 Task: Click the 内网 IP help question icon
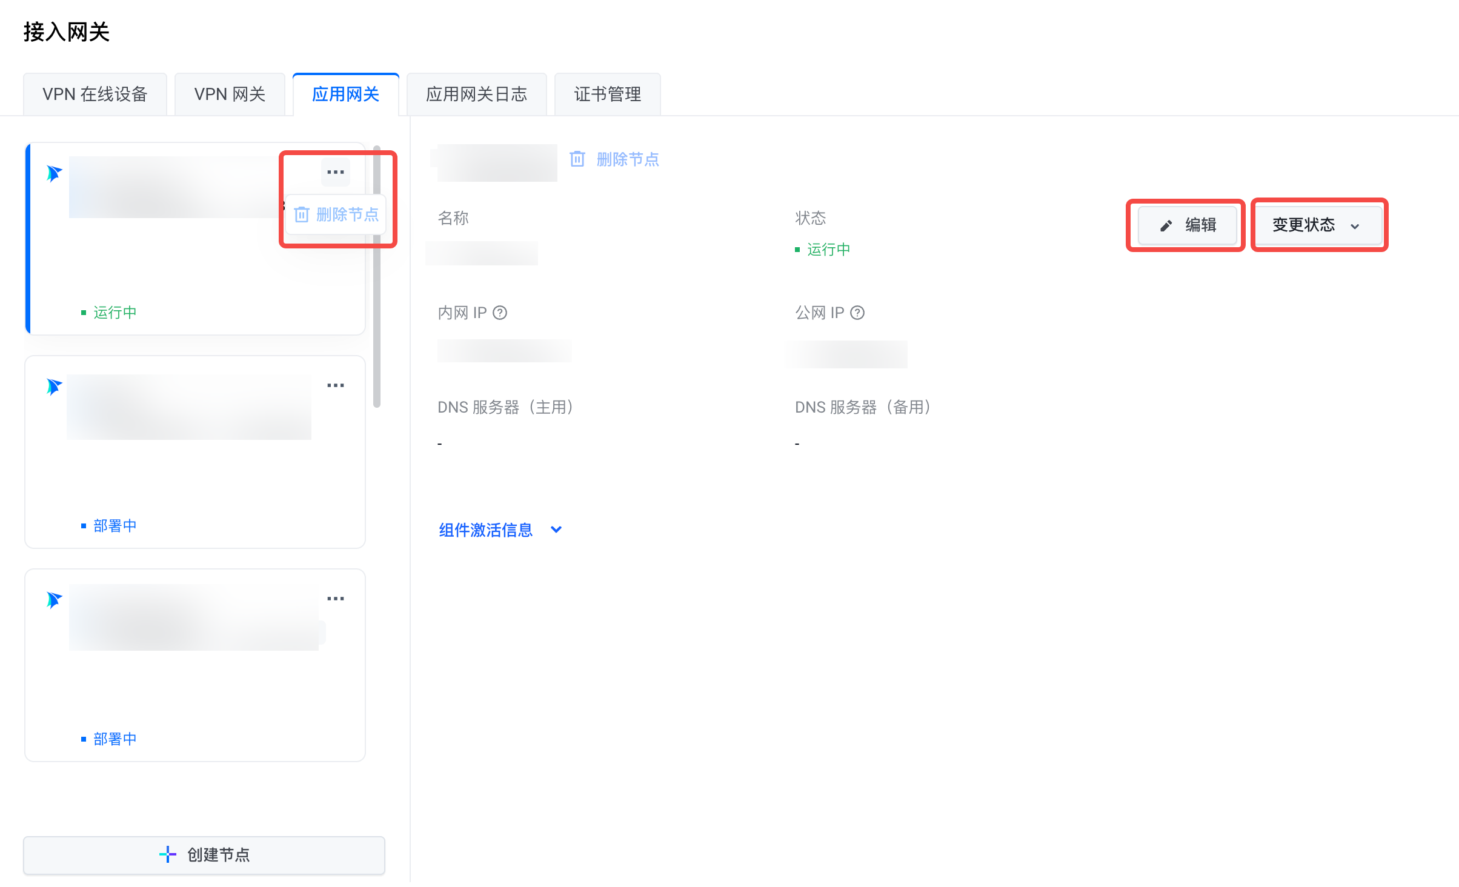point(500,313)
